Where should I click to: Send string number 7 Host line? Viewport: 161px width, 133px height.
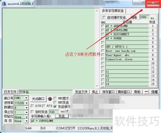153,51
